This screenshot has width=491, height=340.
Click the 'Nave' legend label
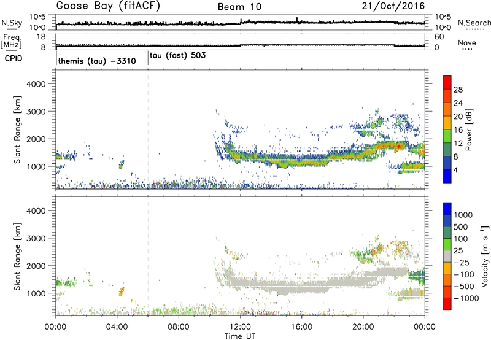[466, 43]
